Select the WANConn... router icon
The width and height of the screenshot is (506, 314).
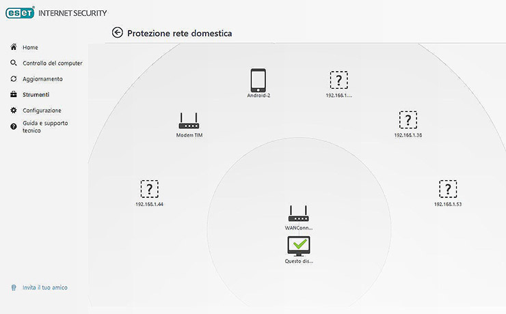click(299, 214)
